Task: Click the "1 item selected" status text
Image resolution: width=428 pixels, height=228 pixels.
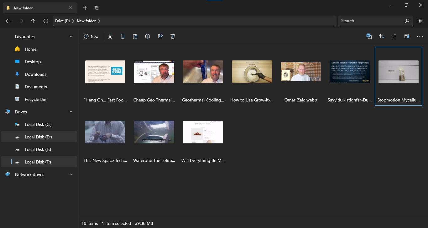Action: tap(116, 223)
